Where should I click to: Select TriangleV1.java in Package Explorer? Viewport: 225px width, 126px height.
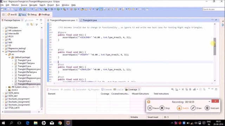24,60
